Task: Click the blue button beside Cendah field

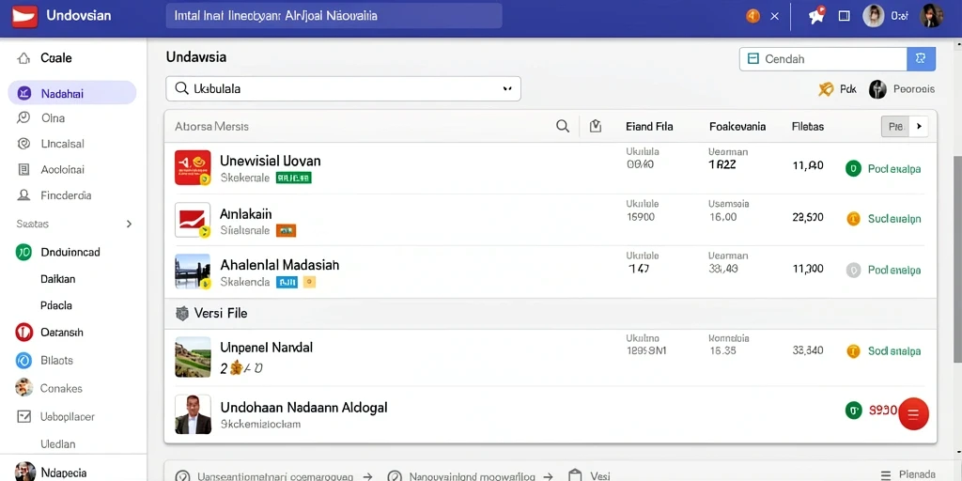Action: click(921, 59)
